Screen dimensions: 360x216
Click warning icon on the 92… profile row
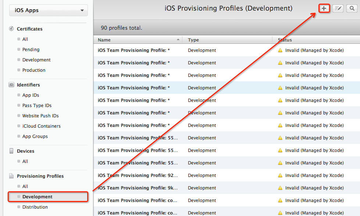click(x=280, y=175)
